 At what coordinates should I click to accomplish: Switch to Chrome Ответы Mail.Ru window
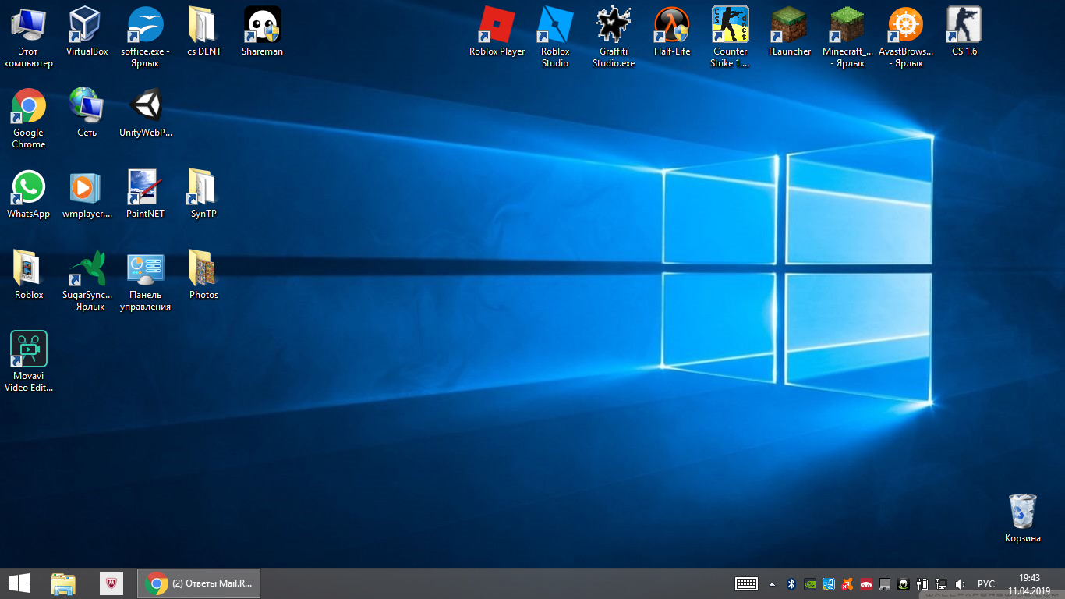(199, 583)
